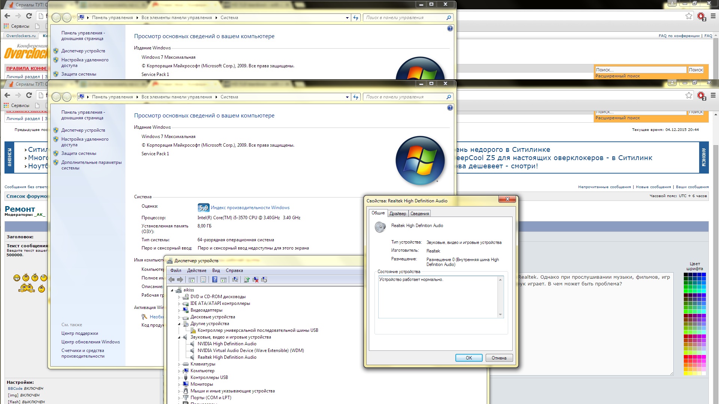Open Ваши сообщения forum link
Screen dimensions: 719x404
point(692,187)
